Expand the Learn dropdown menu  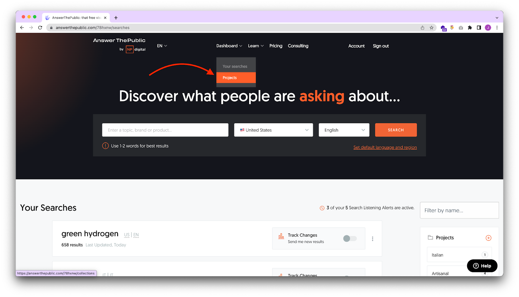point(256,46)
